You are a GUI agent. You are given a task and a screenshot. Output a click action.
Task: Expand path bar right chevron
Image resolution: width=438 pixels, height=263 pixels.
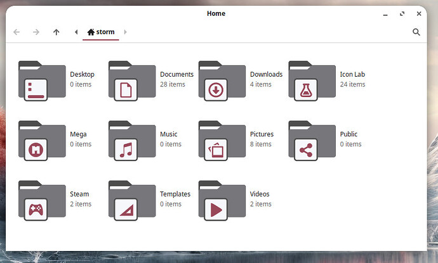pos(125,32)
